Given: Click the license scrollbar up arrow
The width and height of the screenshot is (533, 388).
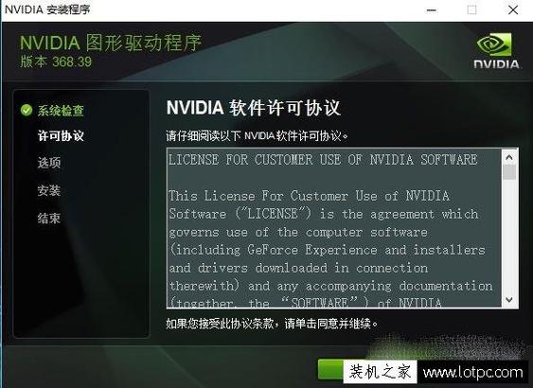Looking at the screenshot, I should point(509,158).
